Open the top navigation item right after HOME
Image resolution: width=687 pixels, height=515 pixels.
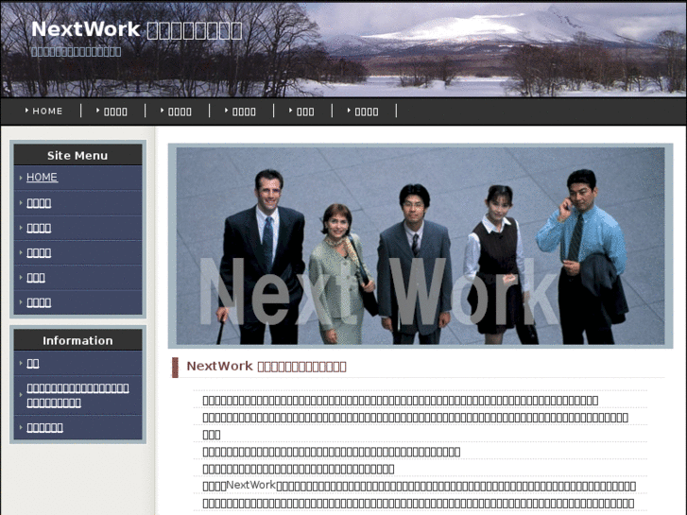coord(115,112)
